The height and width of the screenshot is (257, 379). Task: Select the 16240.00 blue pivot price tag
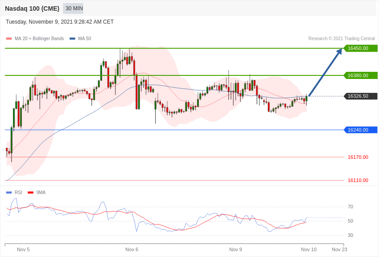coord(360,130)
